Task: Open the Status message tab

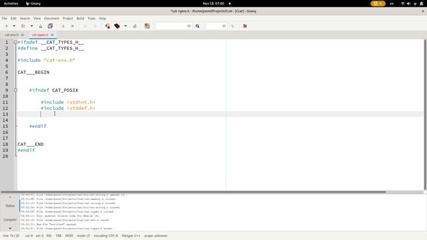Action: pyautogui.click(x=10, y=206)
